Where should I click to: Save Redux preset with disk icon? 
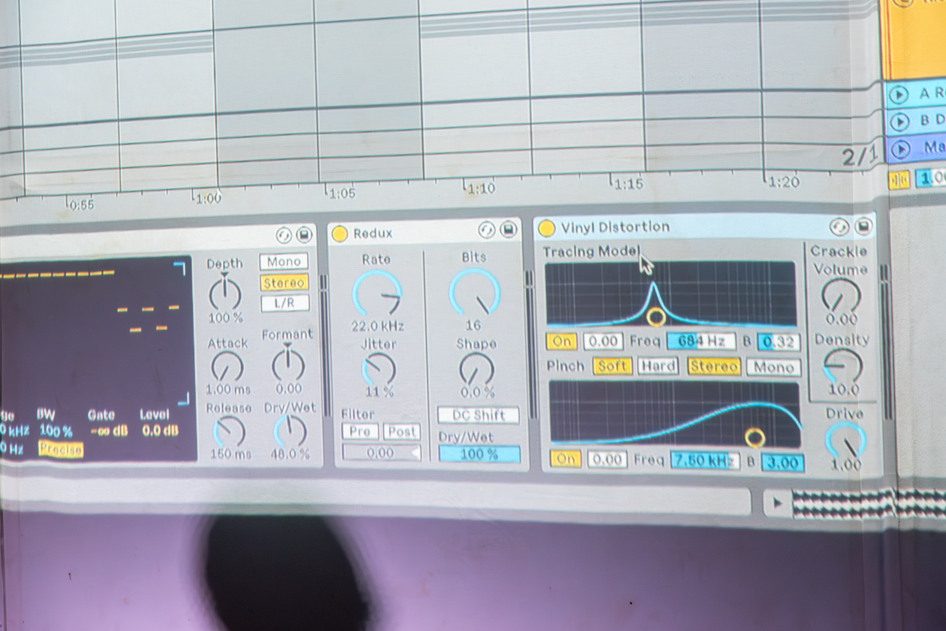[x=508, y=229]
